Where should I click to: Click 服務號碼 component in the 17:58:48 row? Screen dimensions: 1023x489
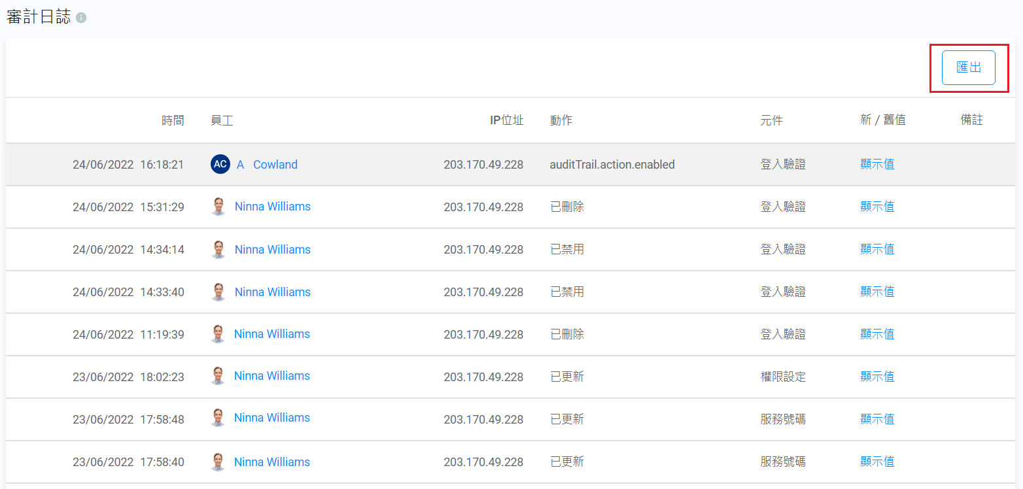[783, 420]
